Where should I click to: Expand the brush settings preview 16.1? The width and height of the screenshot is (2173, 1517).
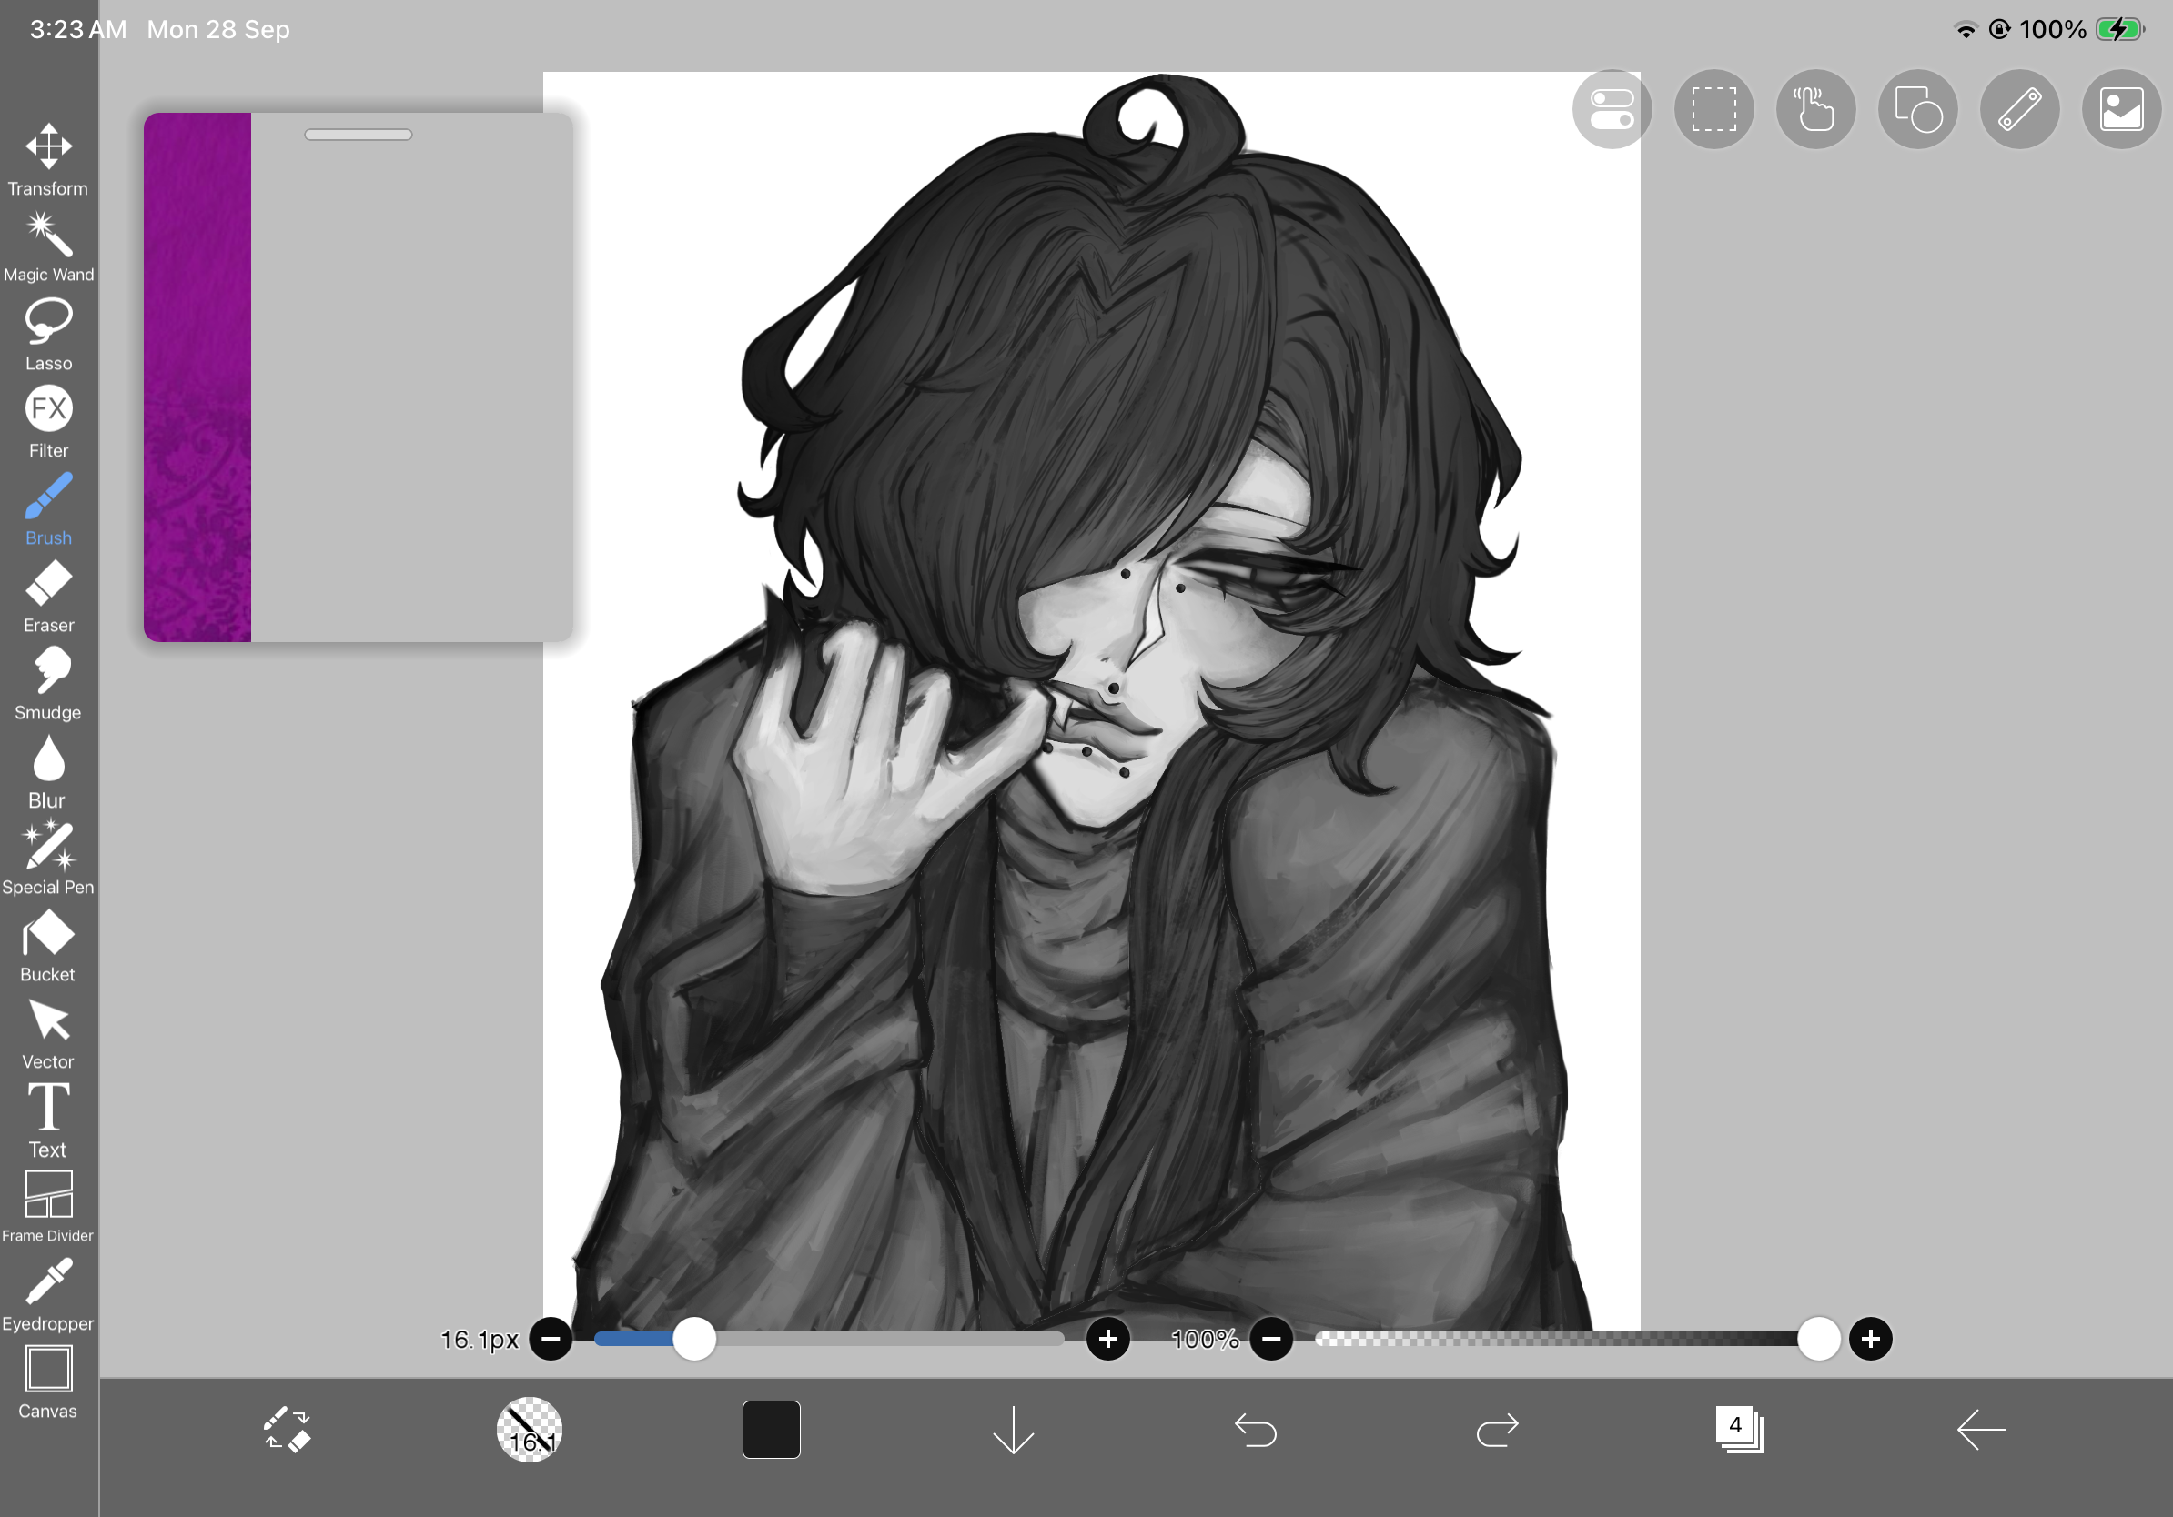point(529,1429)
